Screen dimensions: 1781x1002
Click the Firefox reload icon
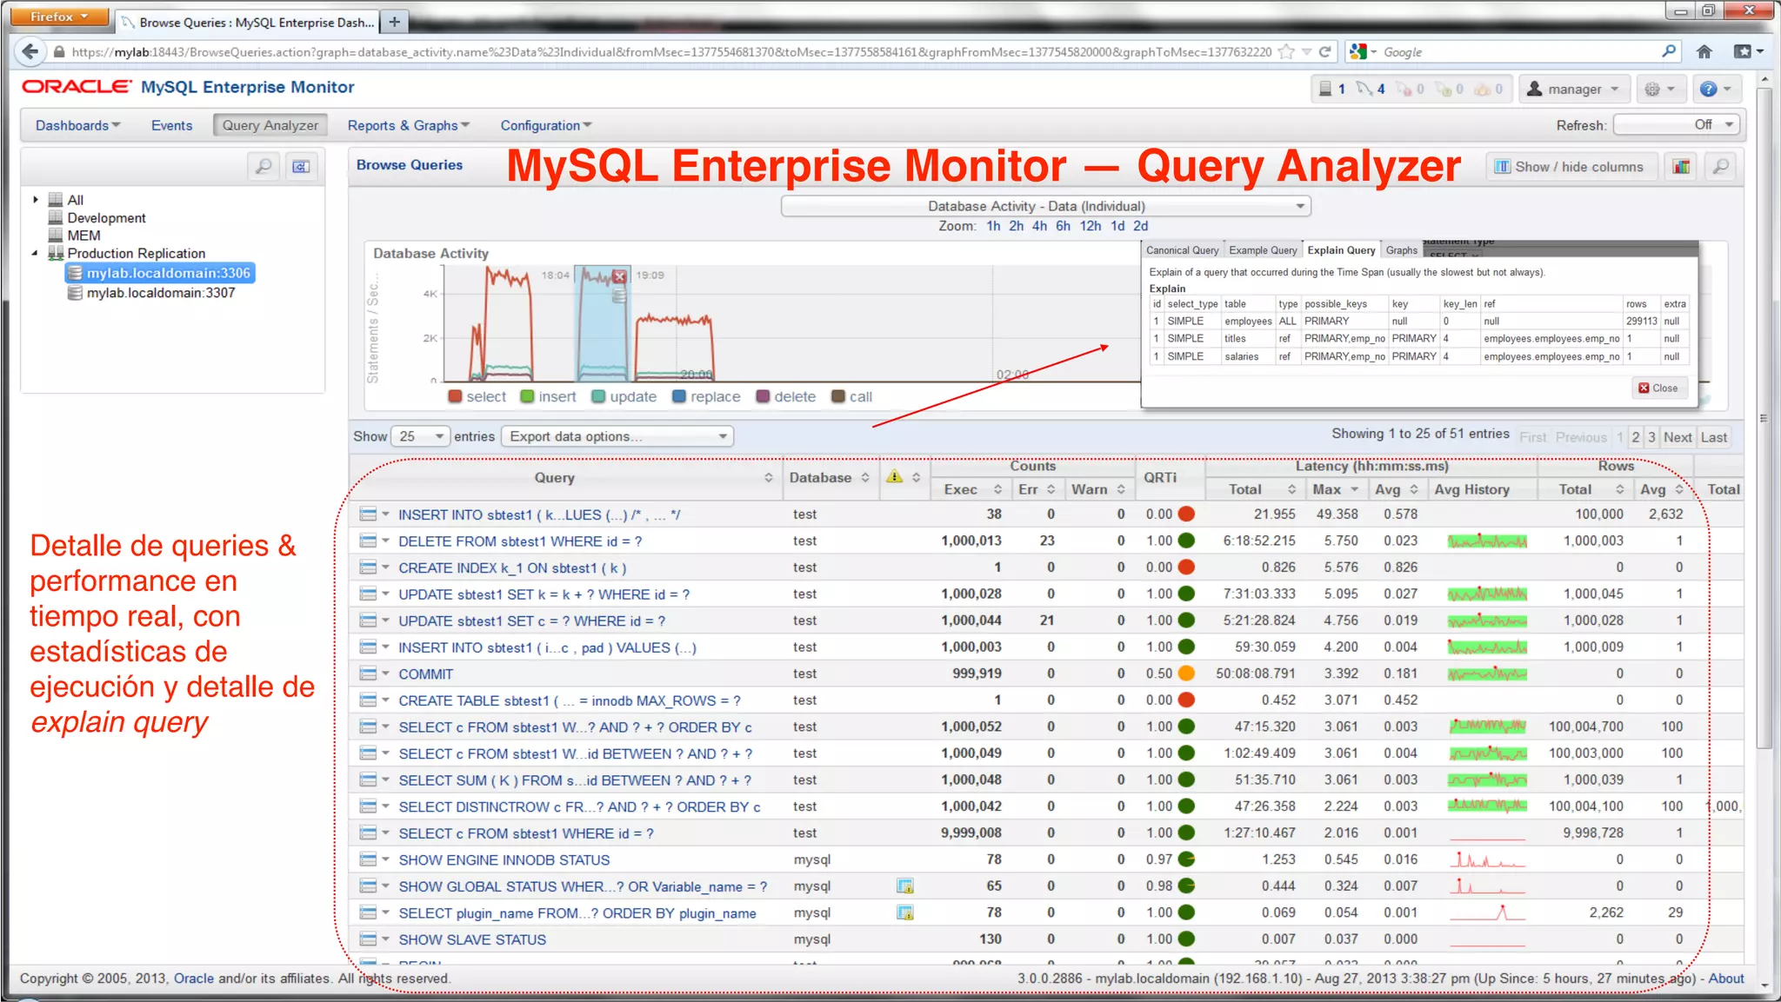coord(1324,51)
